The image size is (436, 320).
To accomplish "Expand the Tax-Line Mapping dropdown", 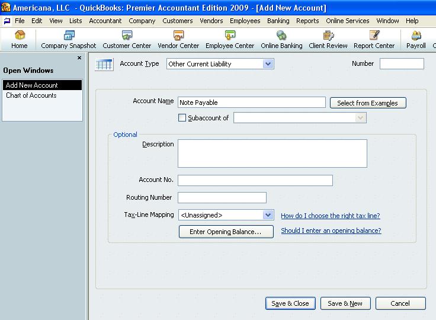I will coord(268,215).
